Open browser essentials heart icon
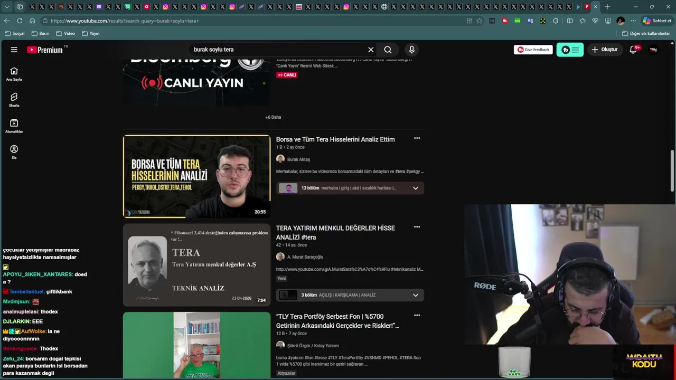The image size is (676, 380). 595,21
